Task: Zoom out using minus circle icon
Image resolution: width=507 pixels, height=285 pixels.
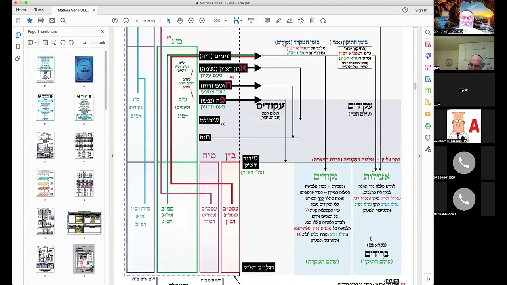Action: pyautogui.click(x=191, y=21)
